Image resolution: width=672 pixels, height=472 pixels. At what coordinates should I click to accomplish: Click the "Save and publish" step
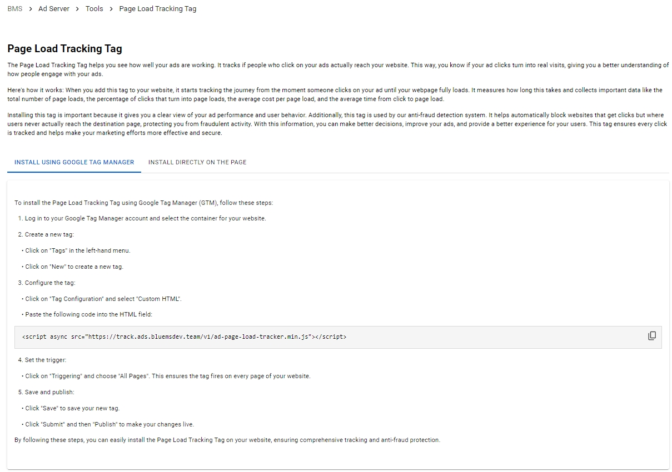[49, 392]
